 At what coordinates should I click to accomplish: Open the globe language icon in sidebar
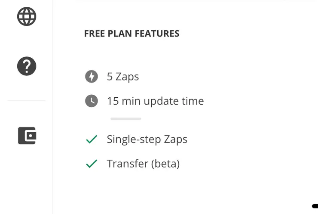coord(27,17)
